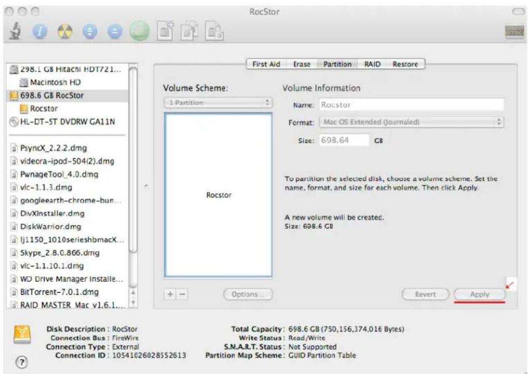Remove partition with minus button

pos(182,294)
